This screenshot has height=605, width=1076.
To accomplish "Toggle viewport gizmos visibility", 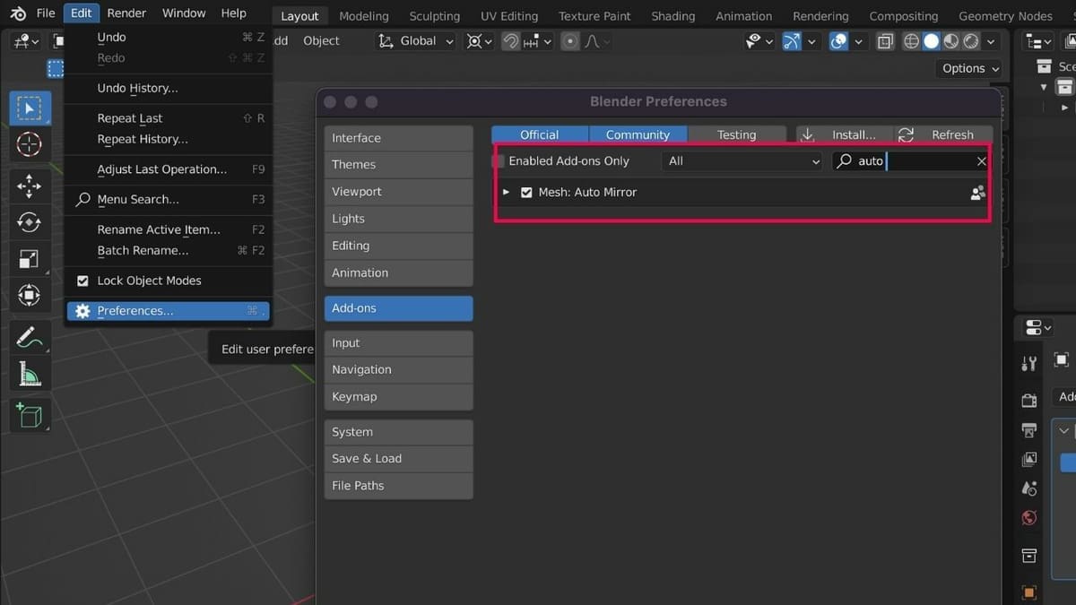I will pos(792,41).
